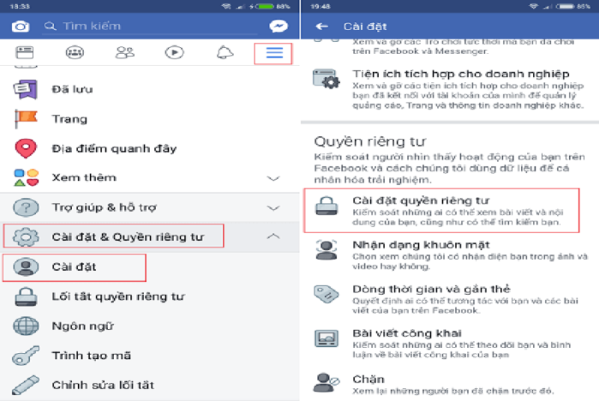The width and height of the screenshot is (599, 401).
Task: Switch to Groups tab icon
Action: [x=75, y=52]
